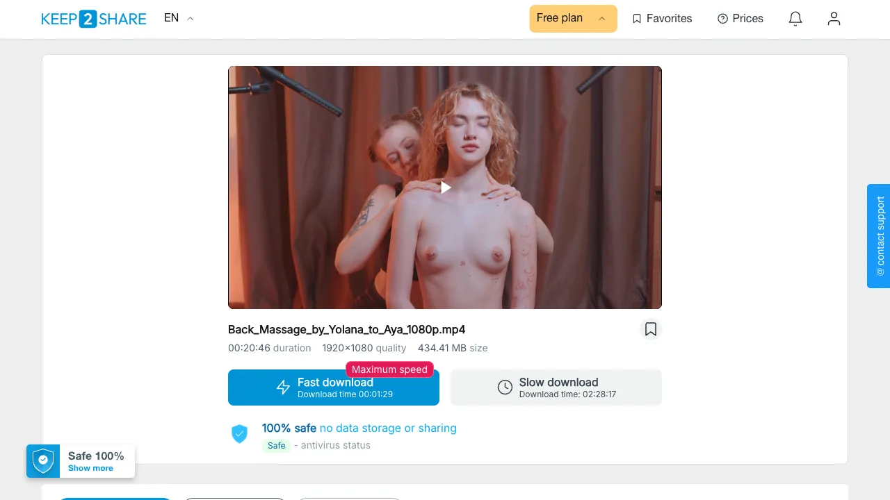Click the Keep2Share logo
Image resolution: width=890 pixels, height=500 pixels.
94,19
